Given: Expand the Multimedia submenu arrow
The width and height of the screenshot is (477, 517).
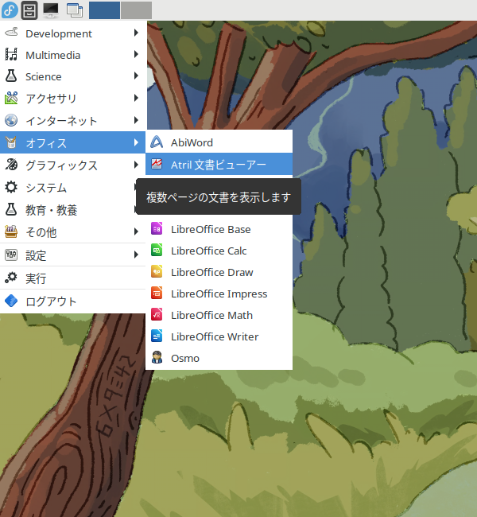Looking at the screenshot, I should (136, 54).
